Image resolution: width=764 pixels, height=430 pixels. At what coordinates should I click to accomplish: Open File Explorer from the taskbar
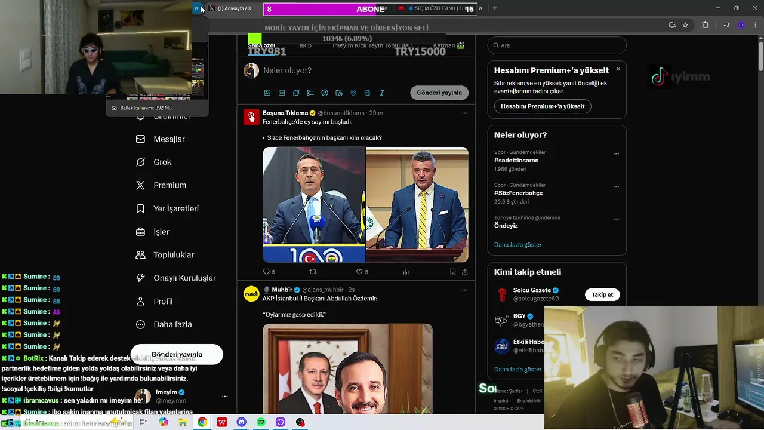point(183,422)
